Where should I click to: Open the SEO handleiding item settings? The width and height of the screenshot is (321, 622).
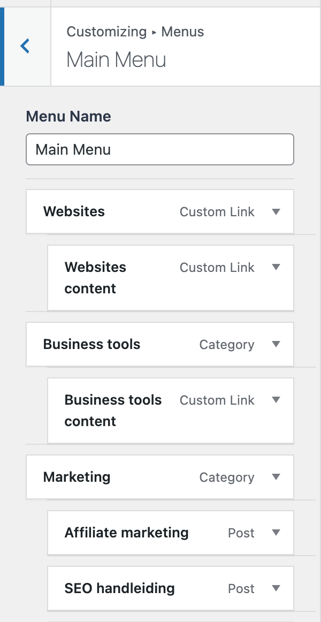[276, 588]
